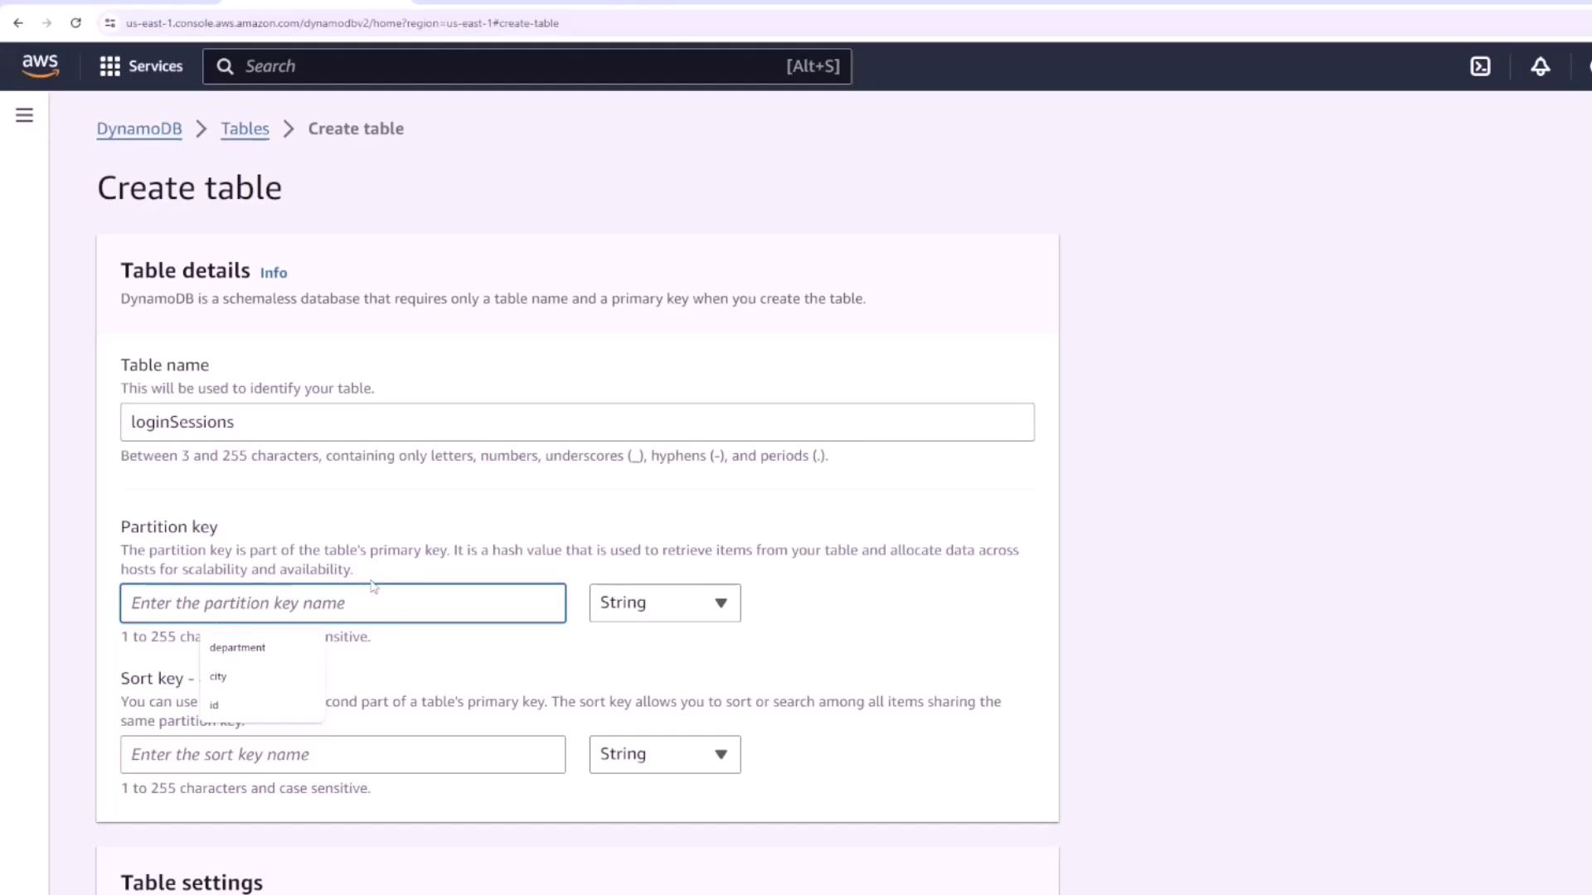
Task: Choose 'city' from autocomplete suggestions
Action: [x=218, y=676]
